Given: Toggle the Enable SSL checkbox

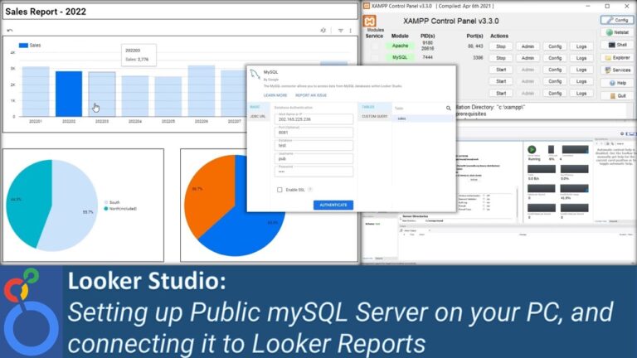Looking at the screenshot, I should tap(280, 190).
